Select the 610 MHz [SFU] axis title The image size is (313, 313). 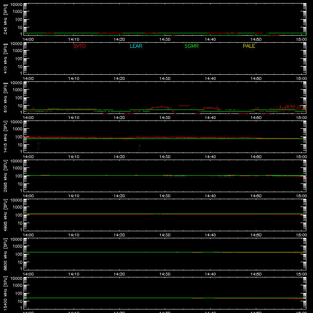pyautogui.click(x=5, y=97)
